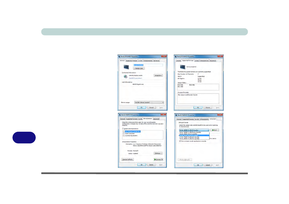289x204 pixels.
Task: Click OK in Enhancements dialog
Action: point(141,165)
